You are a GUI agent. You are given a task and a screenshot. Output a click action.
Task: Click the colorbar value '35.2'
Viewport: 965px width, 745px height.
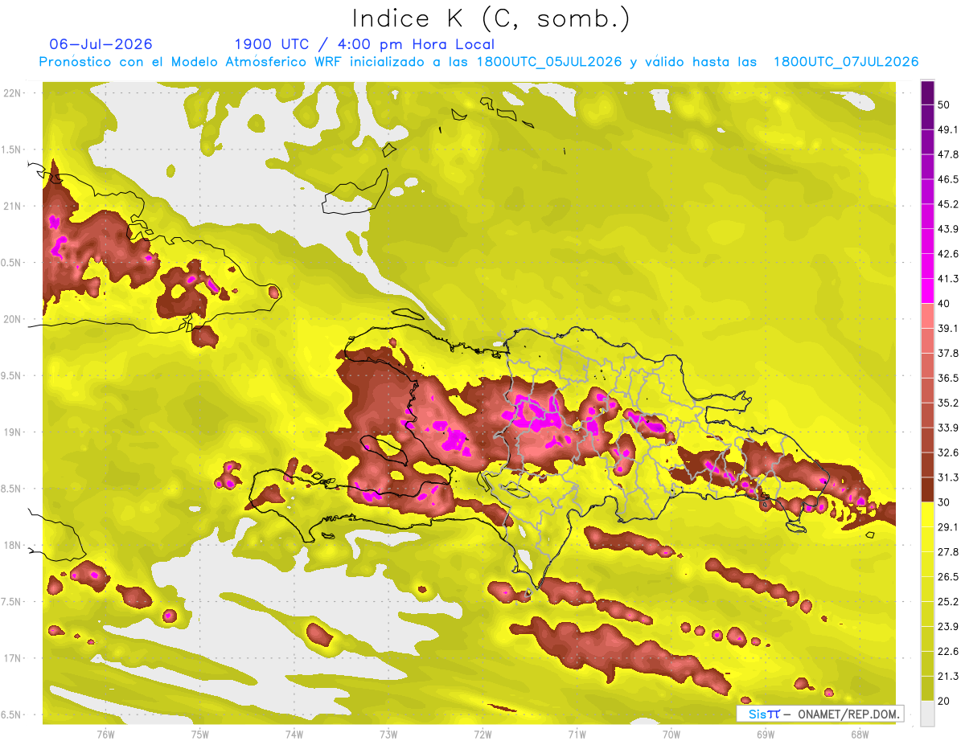coord(948,403)
